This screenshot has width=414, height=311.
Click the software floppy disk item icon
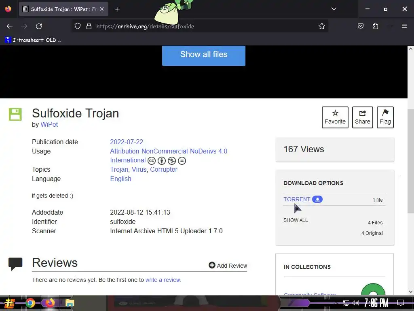tap(15, 114)
